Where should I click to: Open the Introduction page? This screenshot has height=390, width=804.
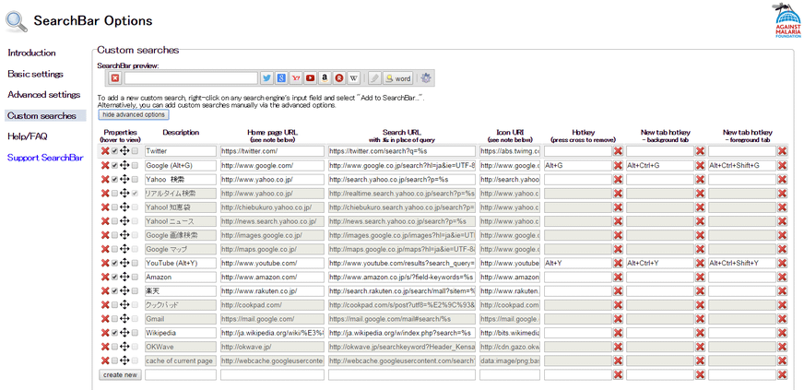[x=31, y=53]
